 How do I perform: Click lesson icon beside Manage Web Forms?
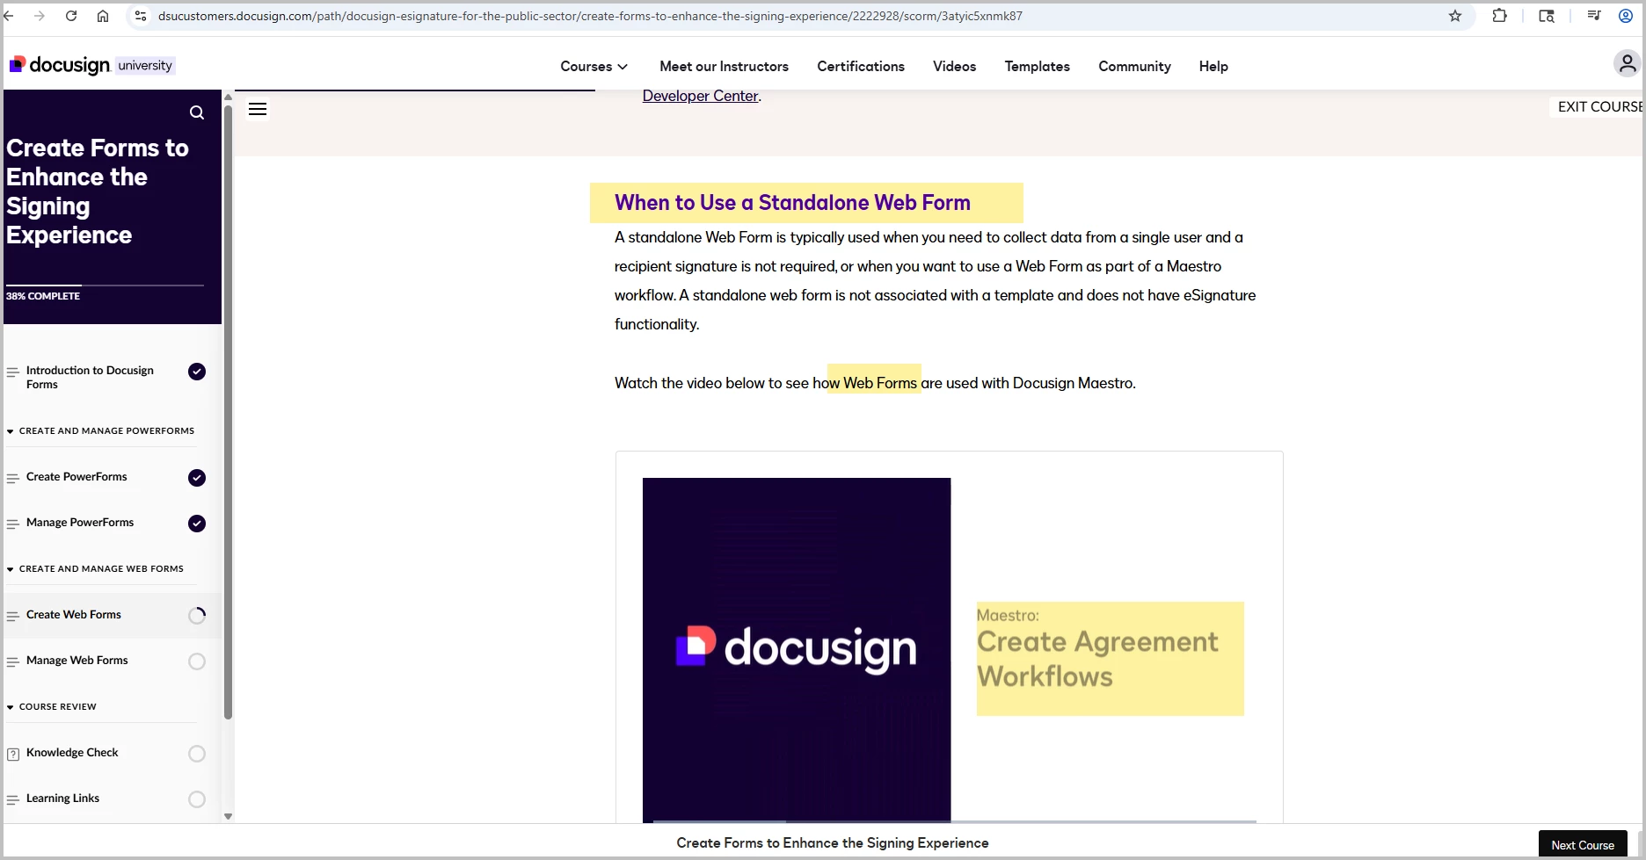13,662
